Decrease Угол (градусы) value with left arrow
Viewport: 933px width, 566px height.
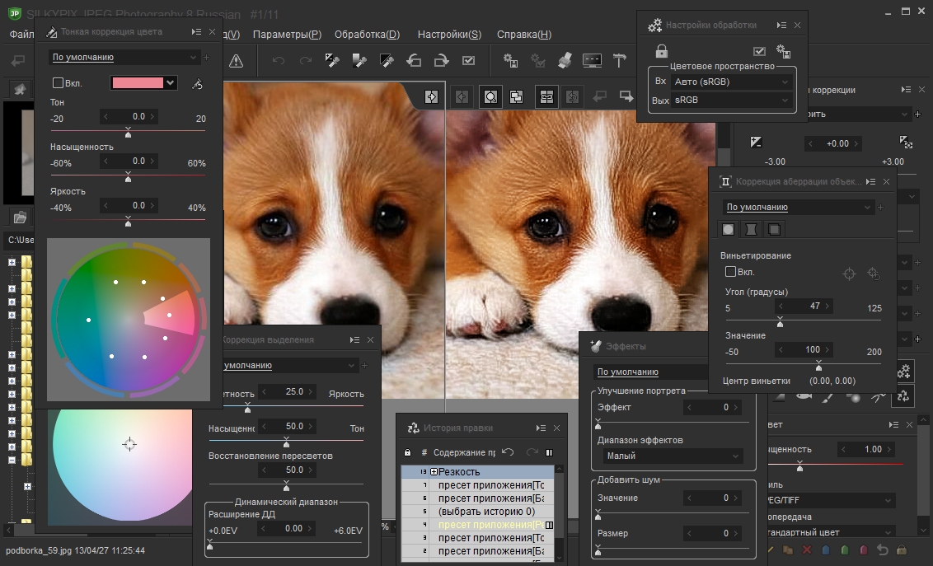[781, 306]
